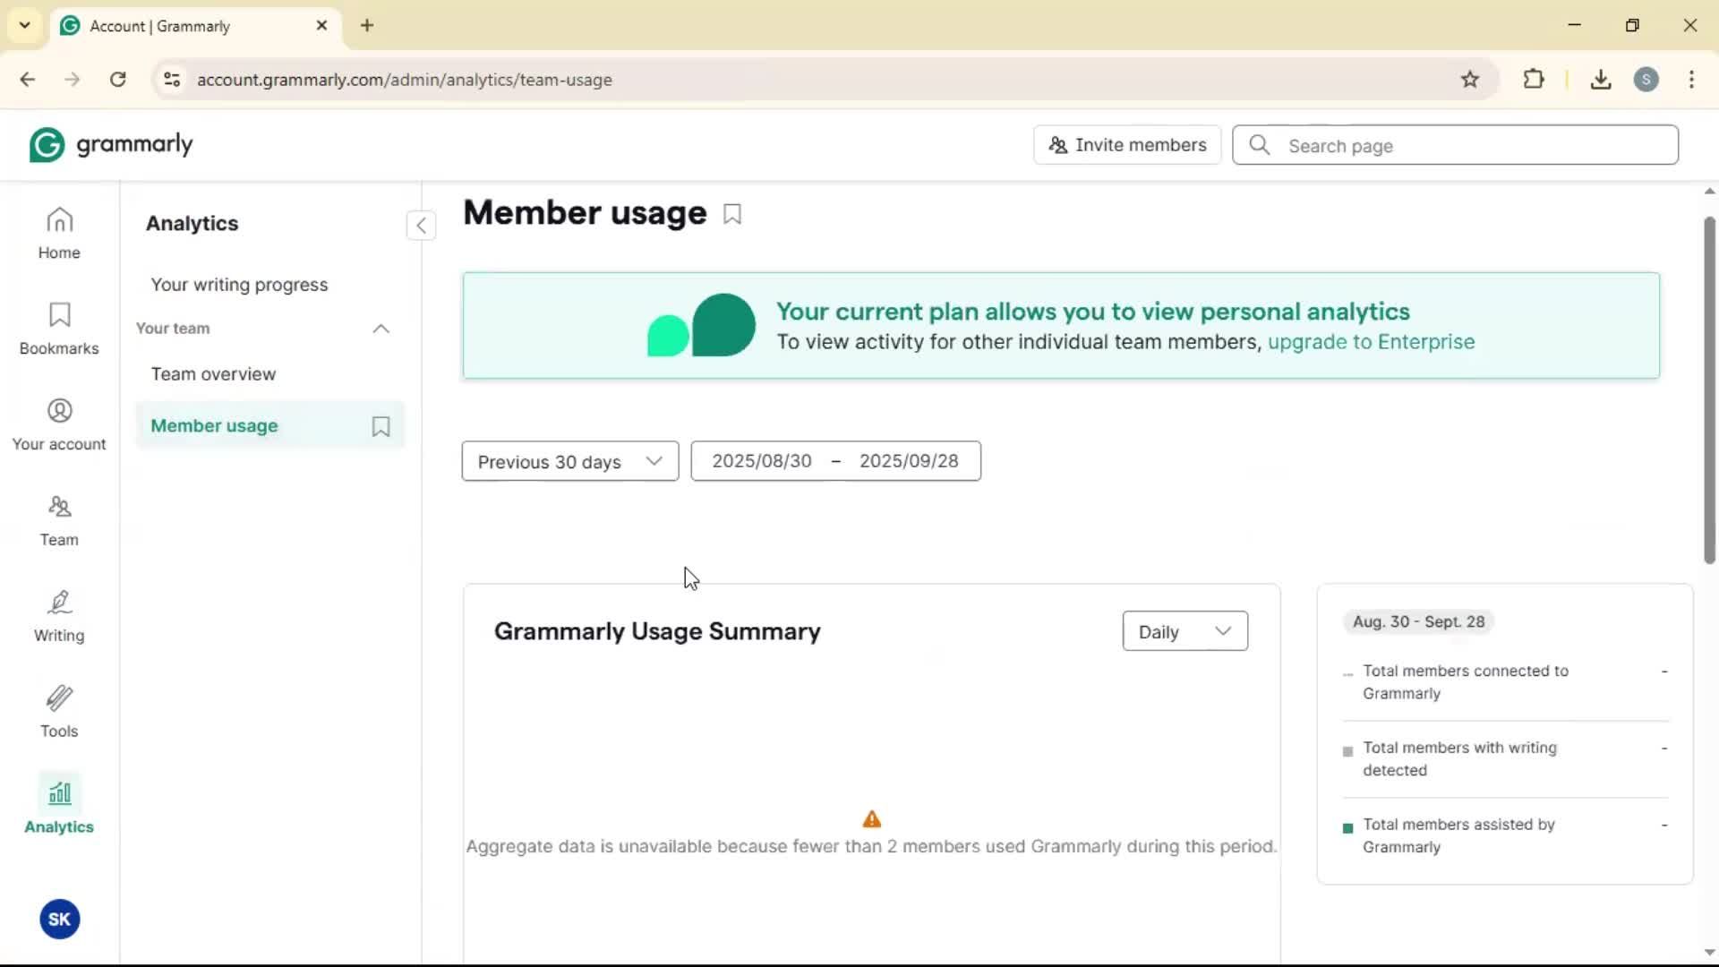Go to Your account section
1719x967 pixels.
coord(59,425)
